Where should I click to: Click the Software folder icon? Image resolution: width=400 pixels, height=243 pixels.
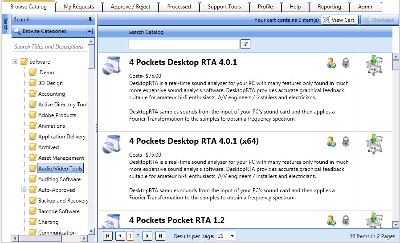(x=24, y=61)
